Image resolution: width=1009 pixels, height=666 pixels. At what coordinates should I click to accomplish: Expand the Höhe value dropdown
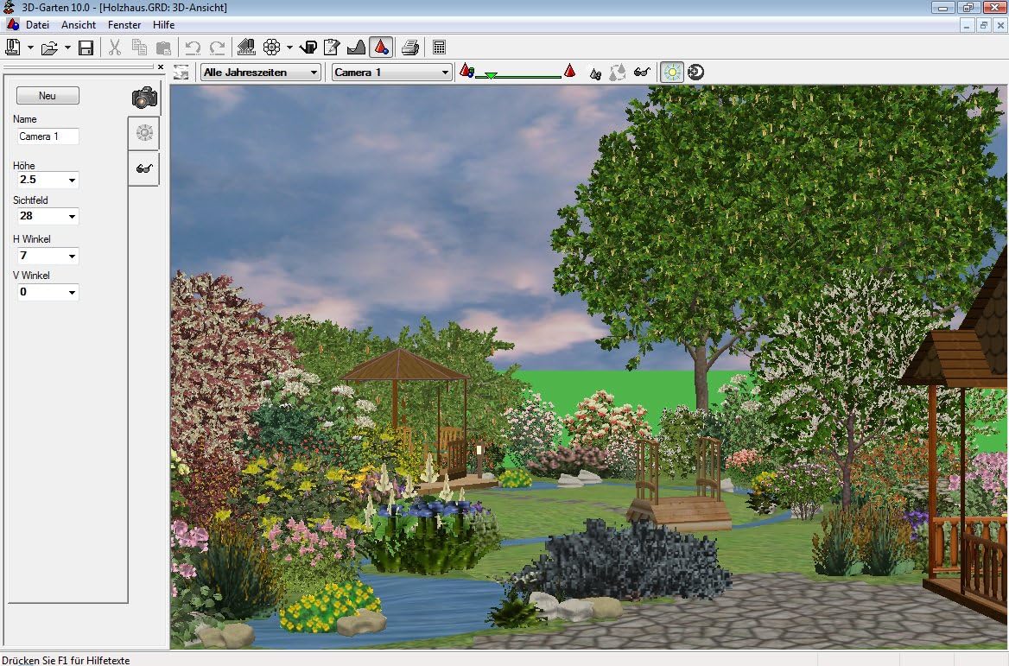point(72,181)
